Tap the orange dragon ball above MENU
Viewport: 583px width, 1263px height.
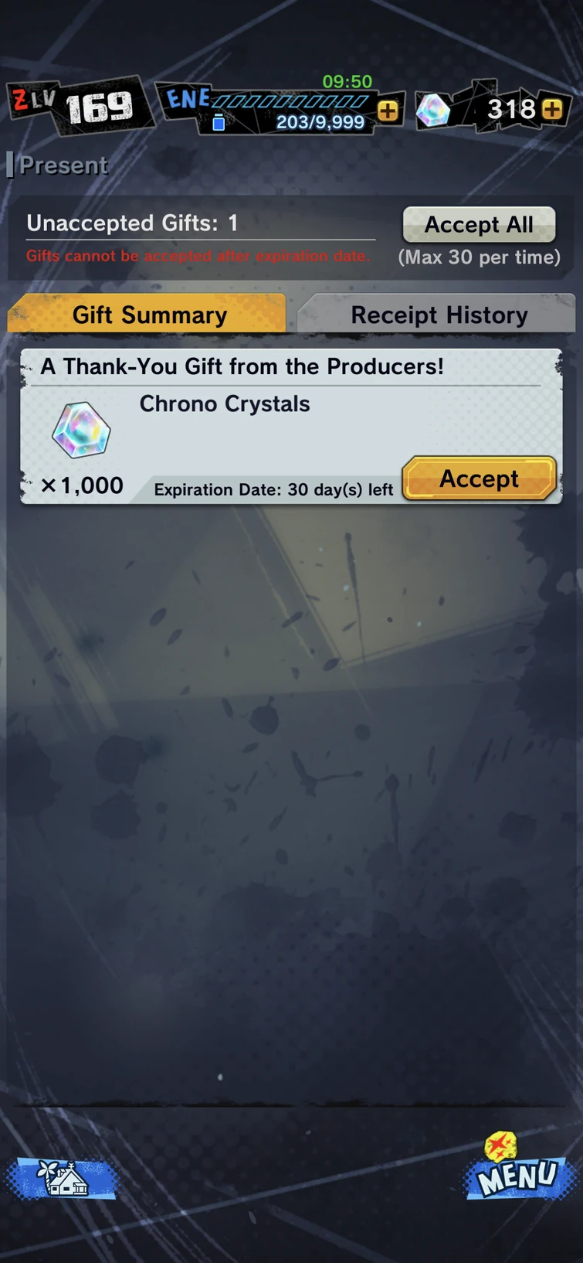[500, 1146]
